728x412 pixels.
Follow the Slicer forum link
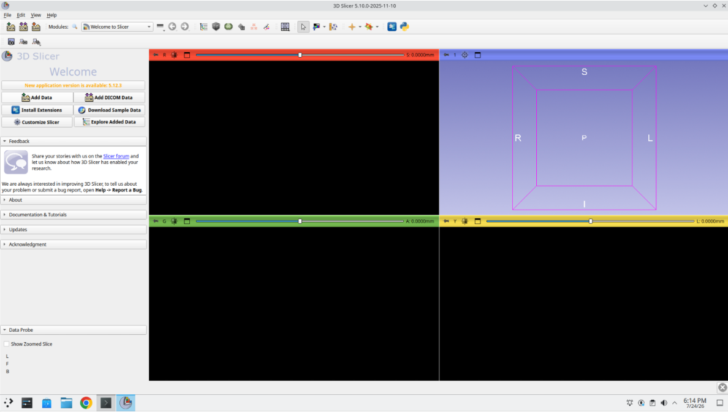click(116, 156)
